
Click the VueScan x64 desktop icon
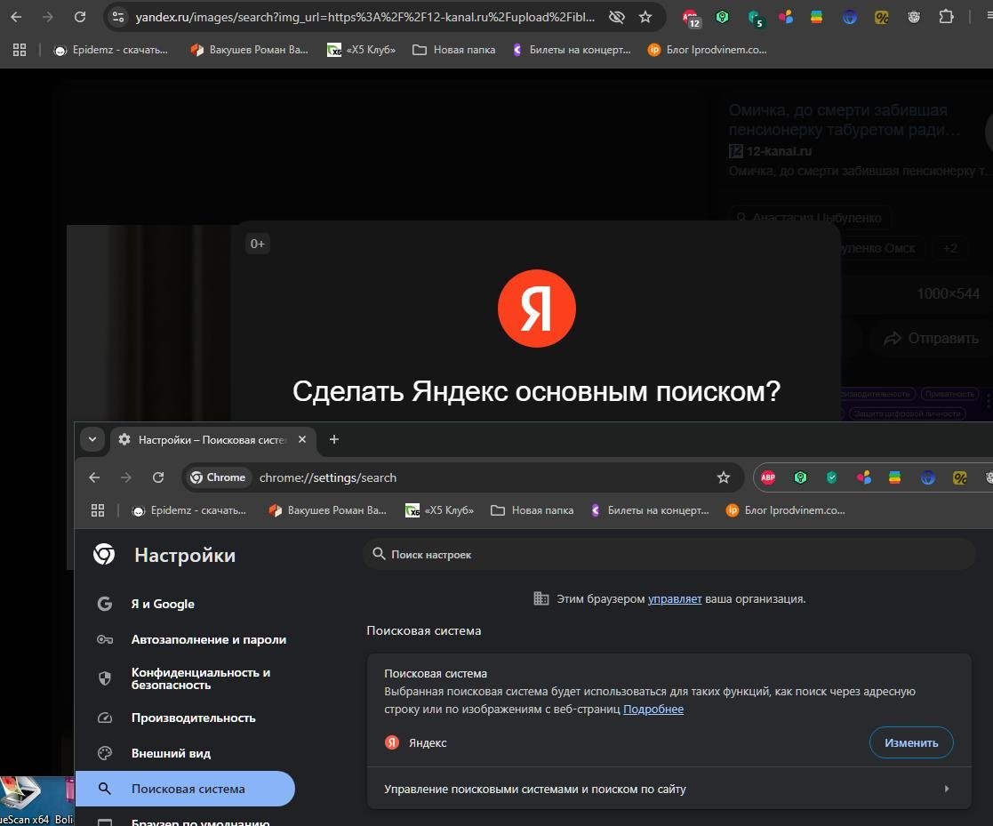tap(24, 801)
